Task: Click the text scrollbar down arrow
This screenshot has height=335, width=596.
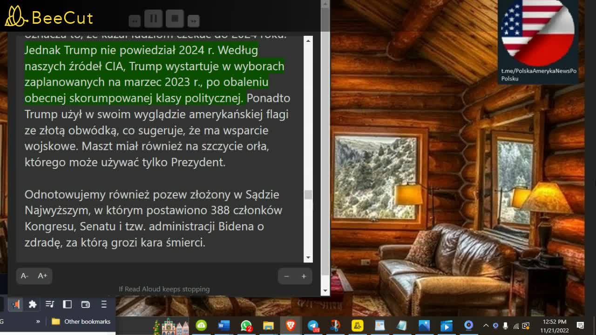Action: (308, 258)
